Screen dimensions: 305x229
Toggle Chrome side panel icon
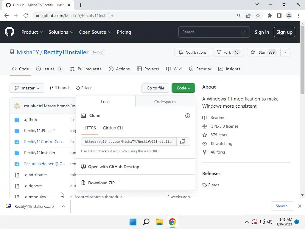[279, 16]
